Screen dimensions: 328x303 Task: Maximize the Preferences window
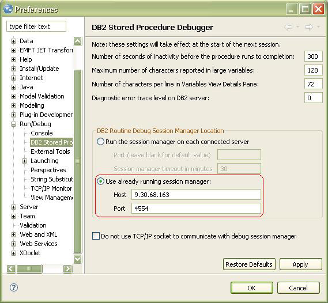pyautogui.click(x=305, y=9)
